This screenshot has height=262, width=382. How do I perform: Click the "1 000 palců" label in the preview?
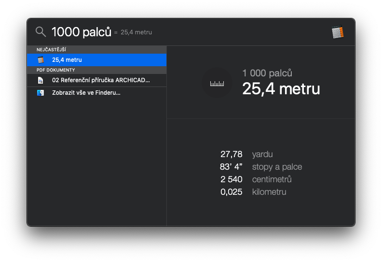pos(267,73)
